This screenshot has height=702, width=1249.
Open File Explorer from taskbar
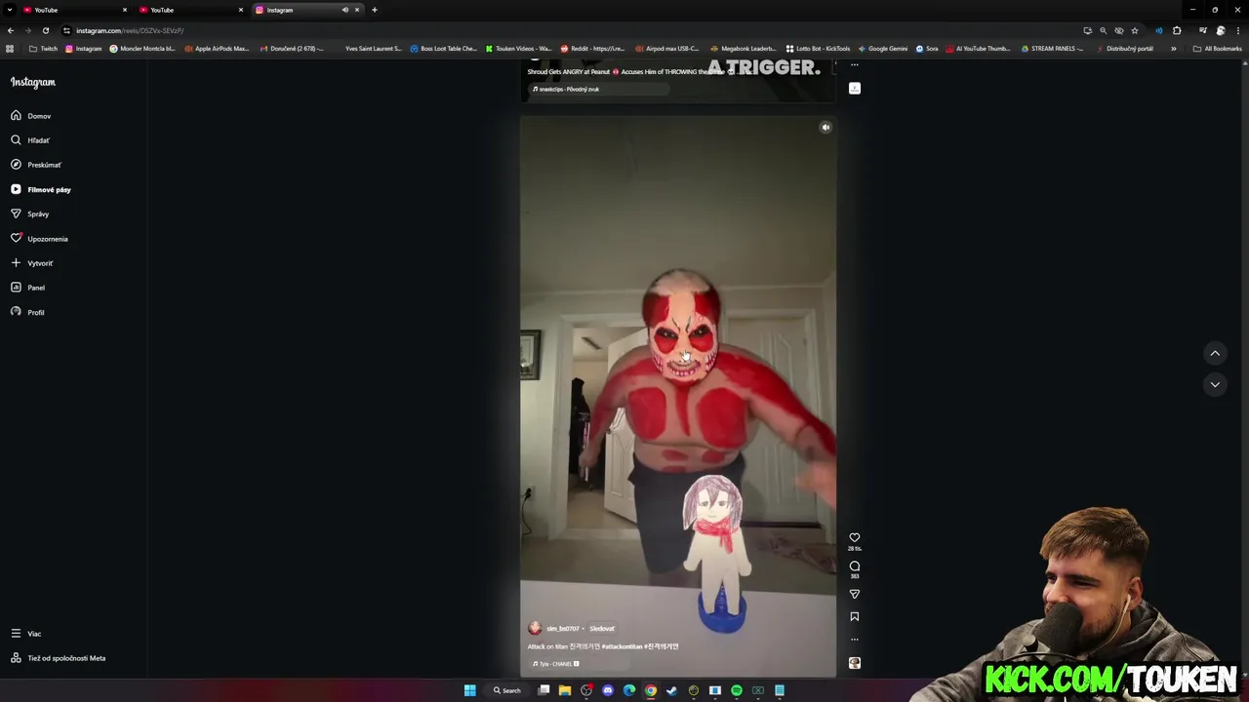(x=565, y=690)
